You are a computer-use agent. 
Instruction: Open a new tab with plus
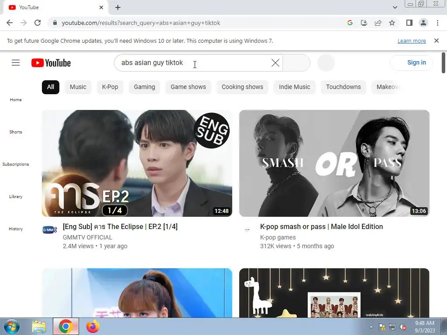pyautogui.click(x=118, y=7)
